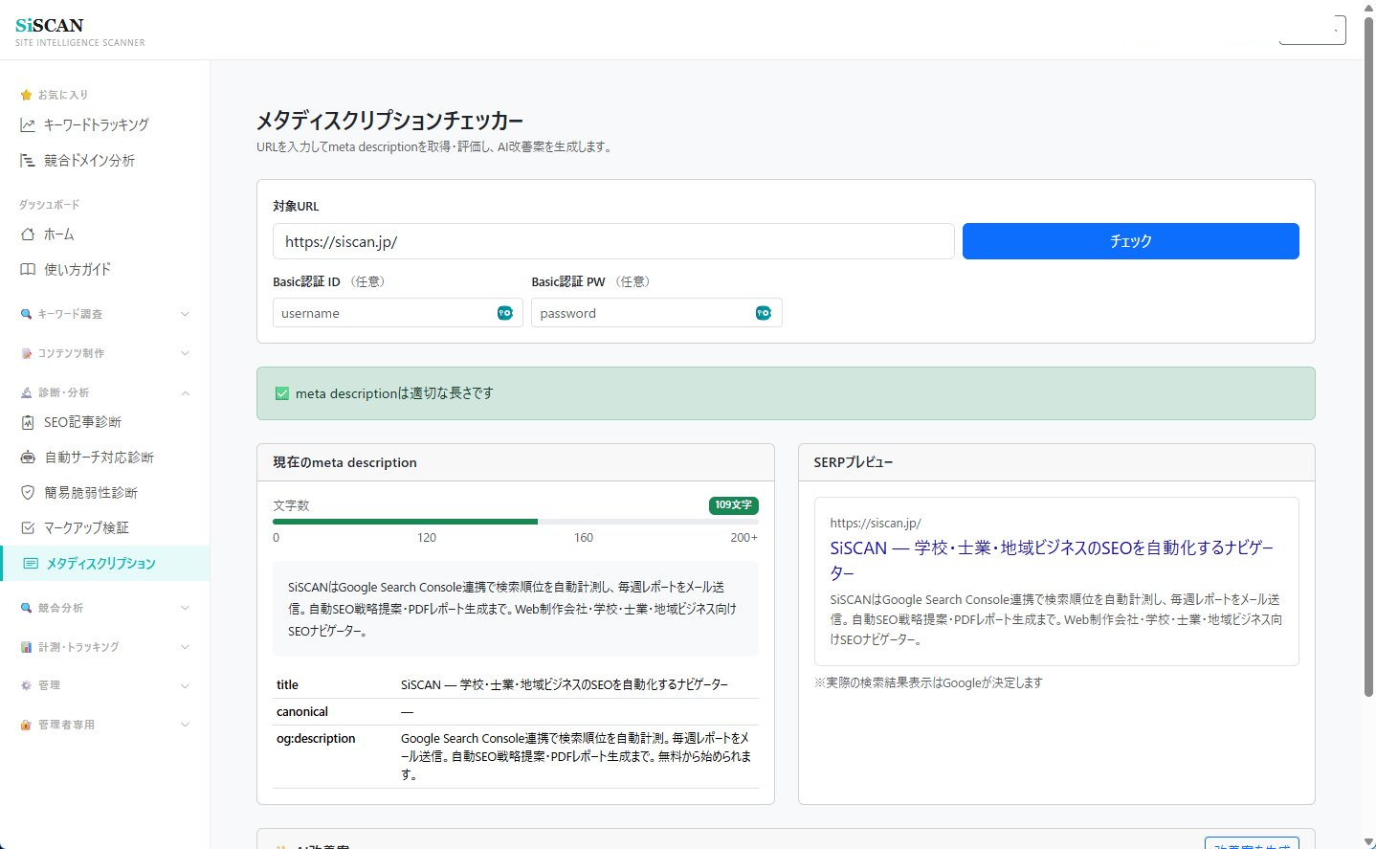This screenshot has height=849, width=1376.
Task: Collapse the 診断・分析 section
Action: coord(105,392)
